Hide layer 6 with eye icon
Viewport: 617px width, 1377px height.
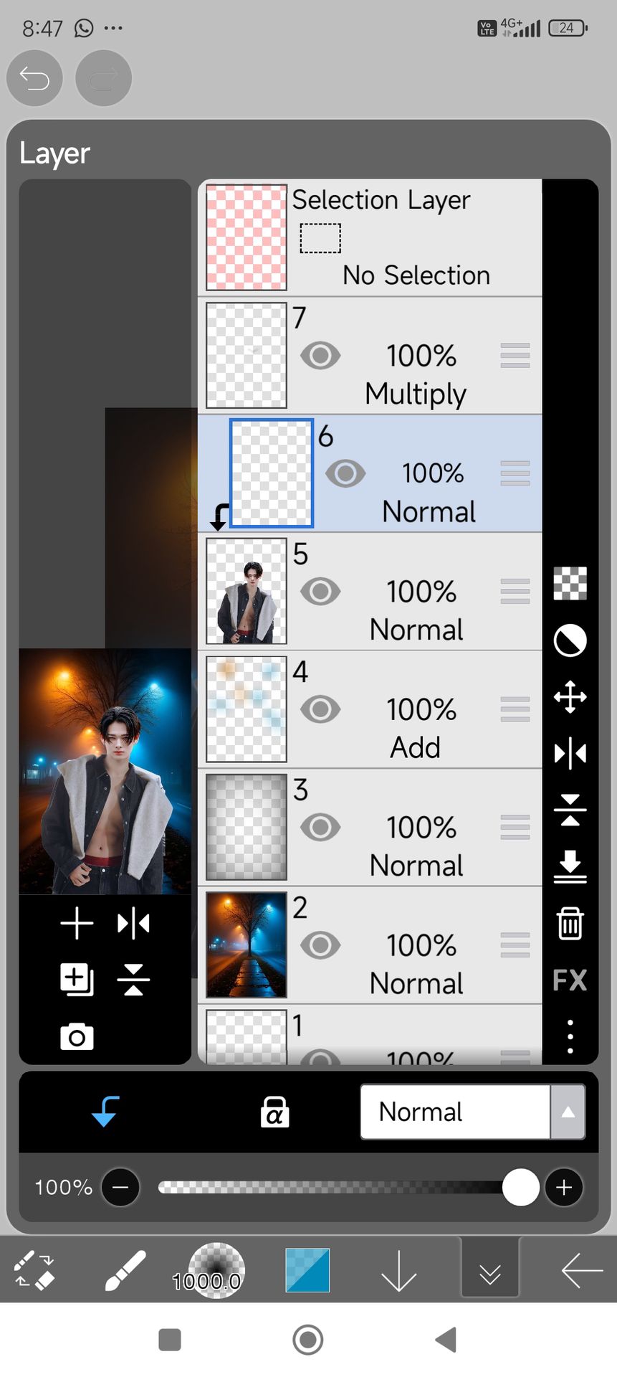point(345,473)
